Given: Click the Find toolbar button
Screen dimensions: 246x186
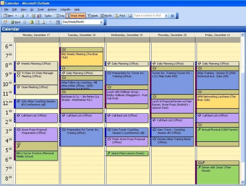Looking at the screenshot, I should tap(120, 16).
